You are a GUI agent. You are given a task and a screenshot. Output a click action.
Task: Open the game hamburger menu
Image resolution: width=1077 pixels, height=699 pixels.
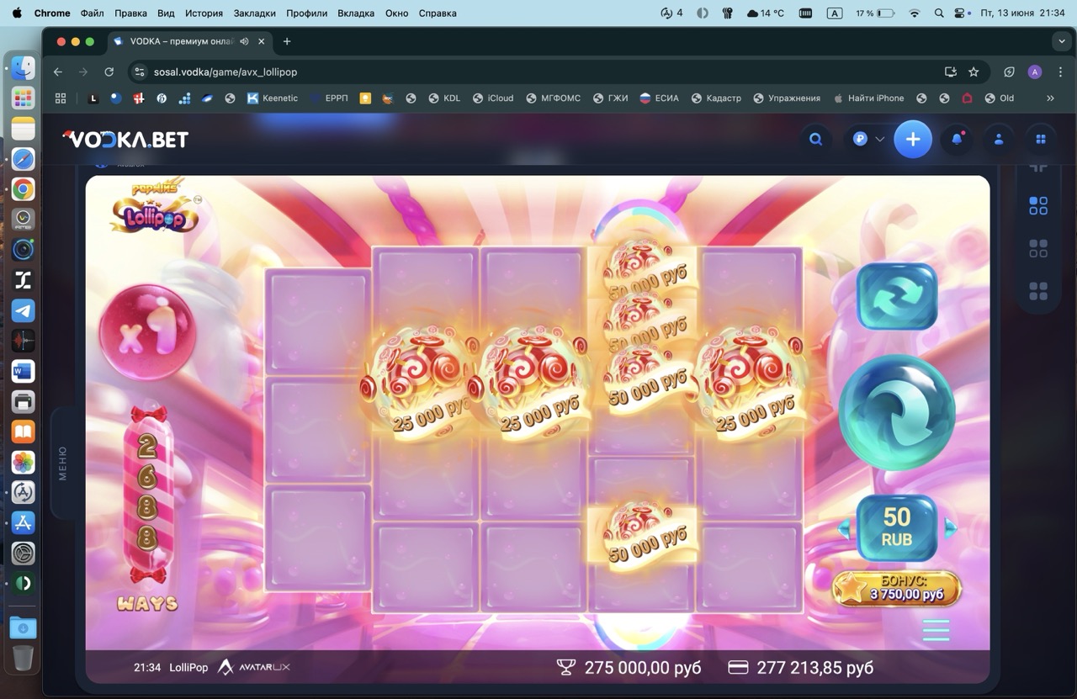click(936, 629)
